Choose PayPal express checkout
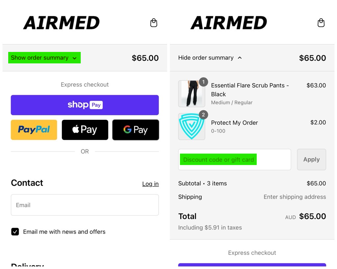The height and width of the screenshot is (269, 337). (x=34, y=130)
